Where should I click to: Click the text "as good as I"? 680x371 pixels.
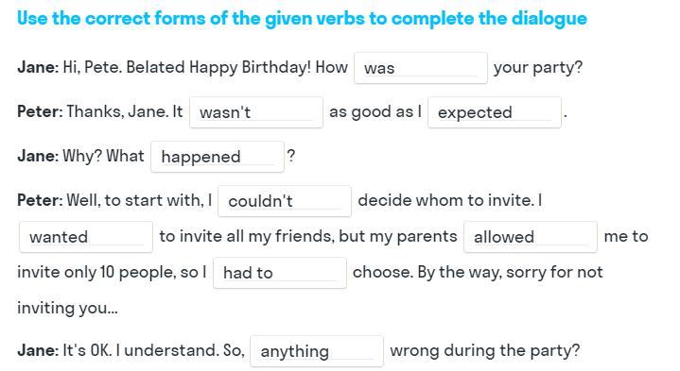375,112
